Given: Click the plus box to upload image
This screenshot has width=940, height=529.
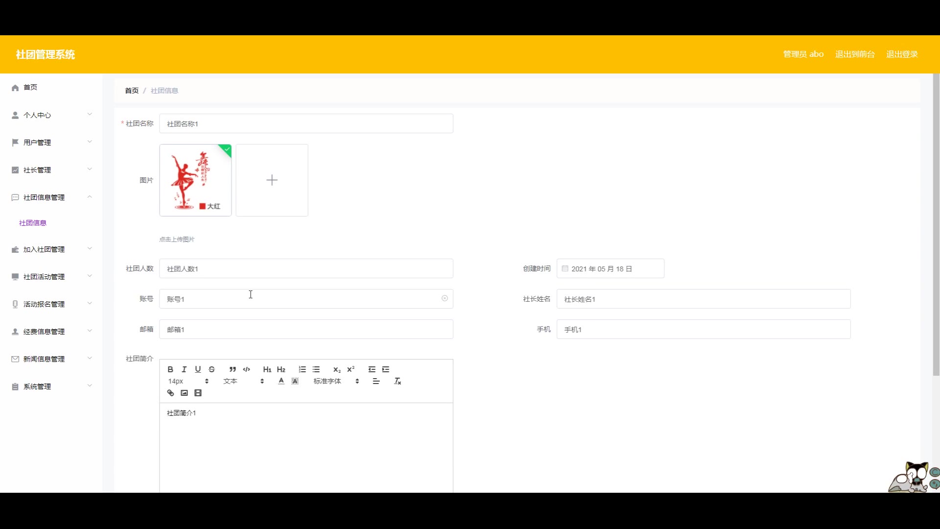Looking at the screenshot, I should pyautogui.click(x=272, y=180).
